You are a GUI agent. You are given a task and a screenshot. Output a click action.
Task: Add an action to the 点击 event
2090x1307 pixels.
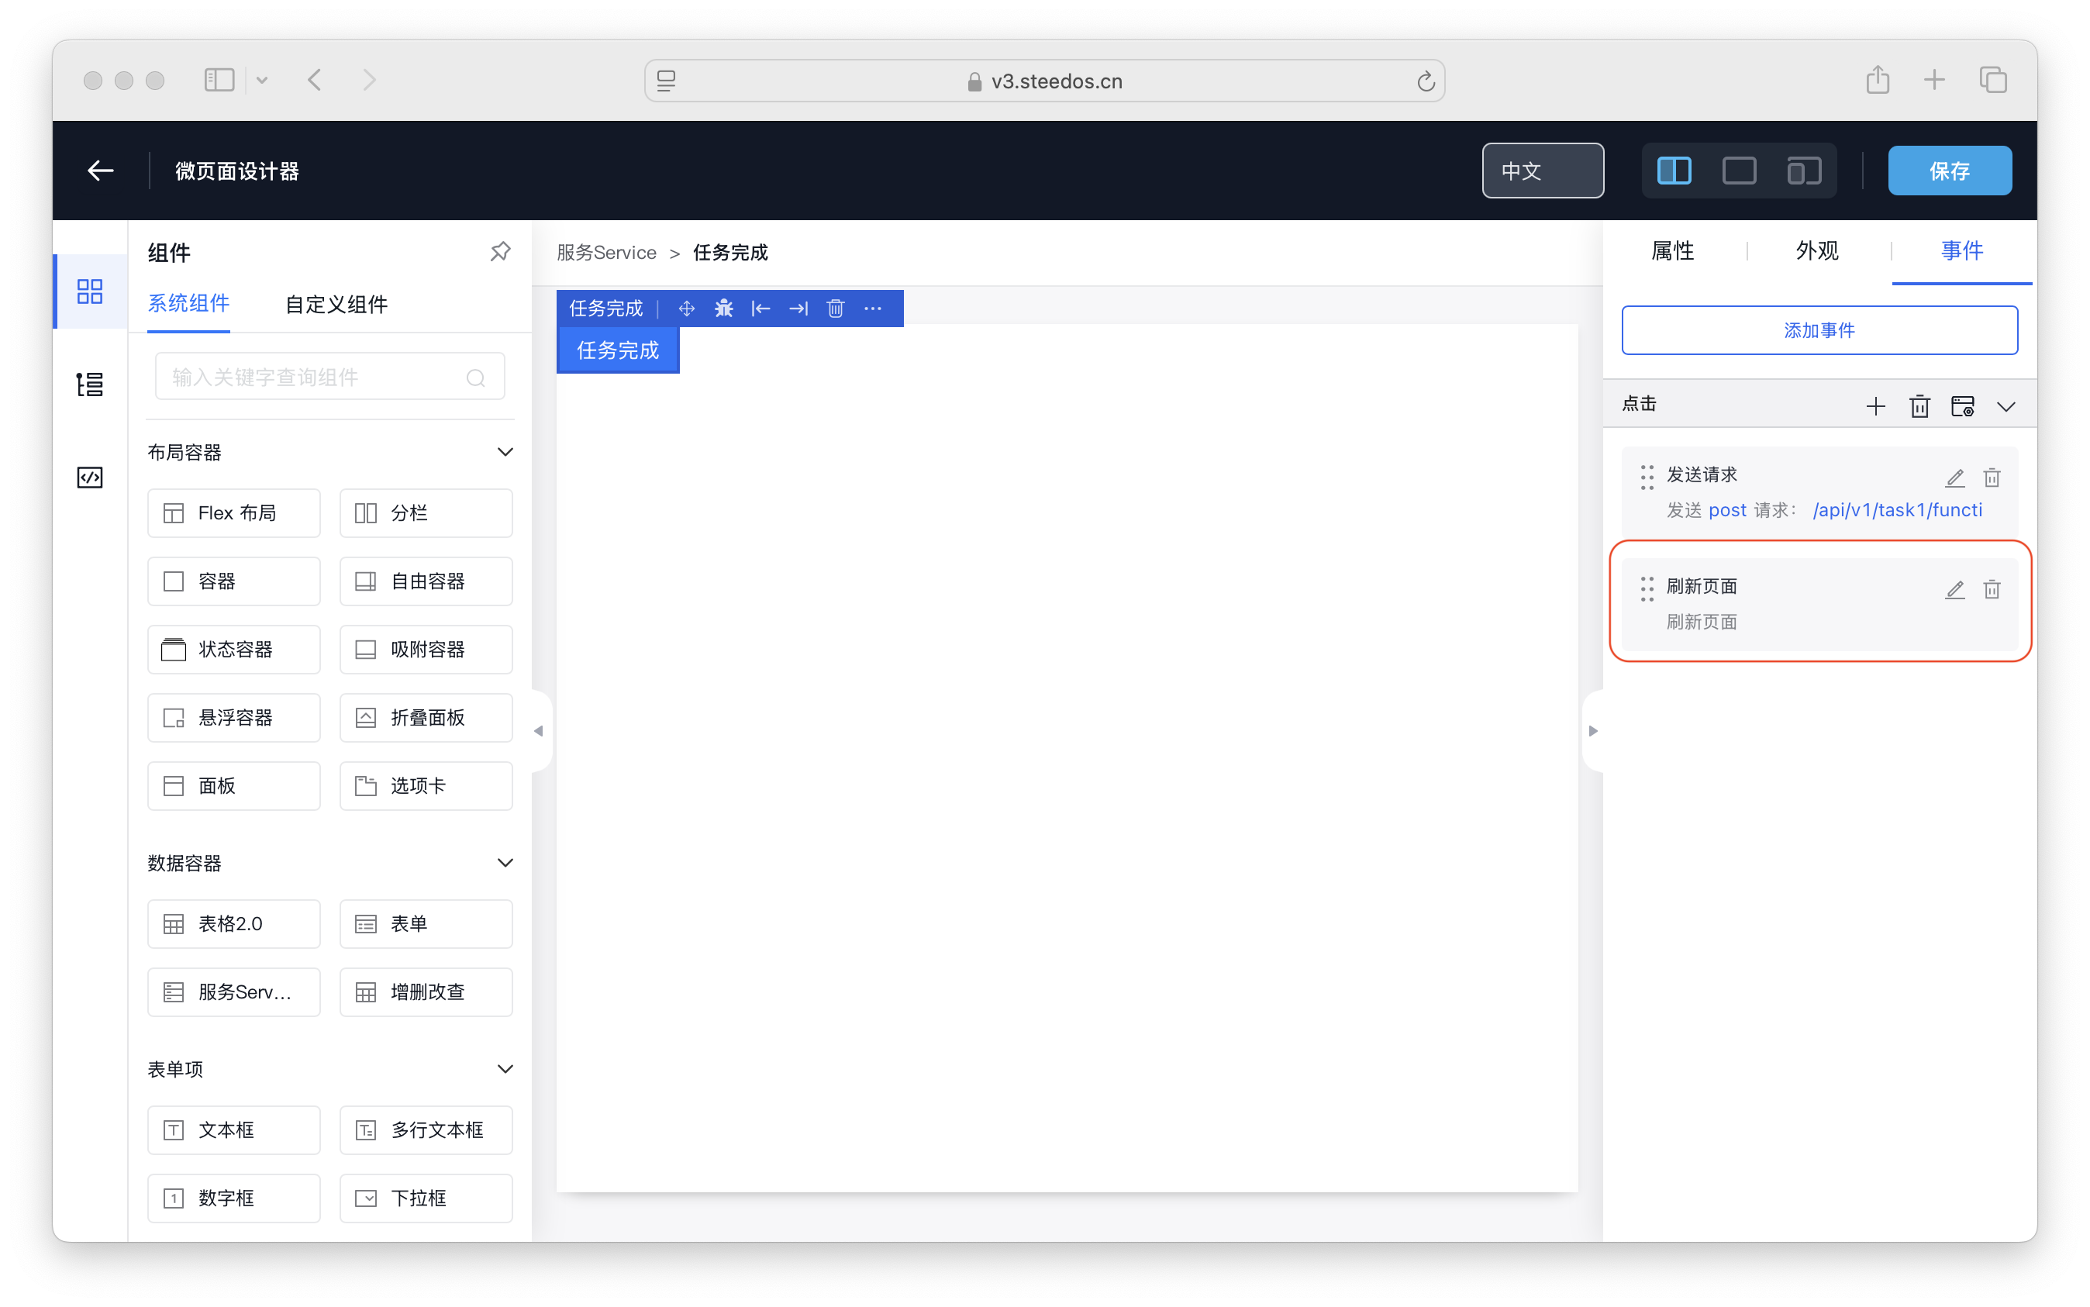[1874, 406]
